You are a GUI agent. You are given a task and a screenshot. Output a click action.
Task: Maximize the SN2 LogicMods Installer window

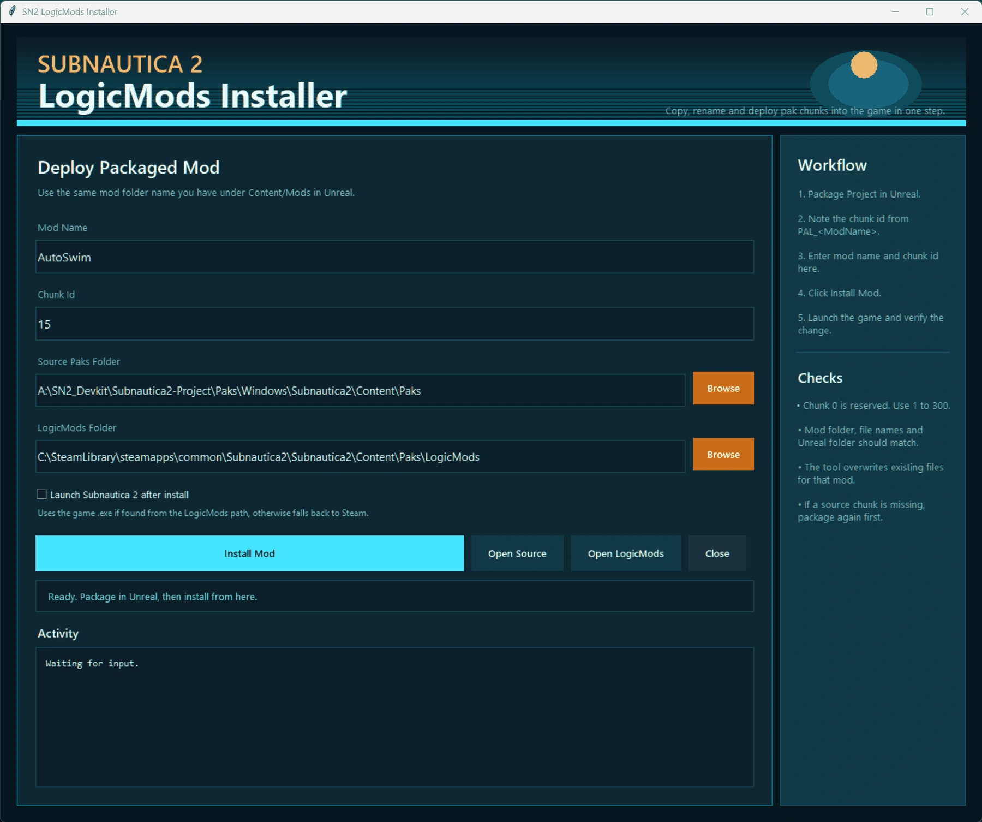930,11
